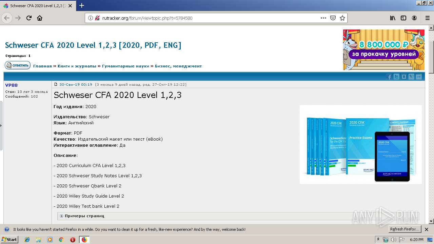Open the Windows Start menu
The height and width of the screenshot is (244, 434).
pyautogui.click(x=9, y=240)
